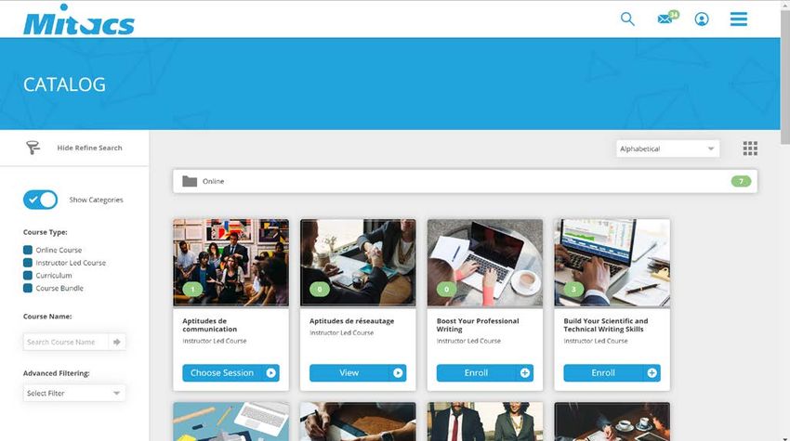This screenshot has width=790, height=441.
Task: Click the Search Course Name field
Action: pyautogui.click(x=65, y=342)
